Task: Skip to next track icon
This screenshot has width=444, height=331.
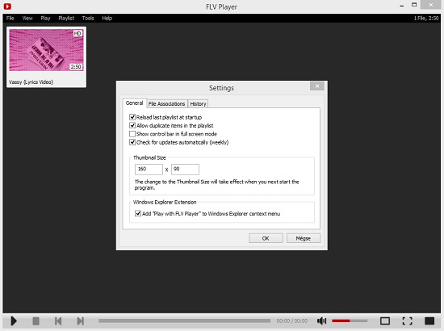Action: click(x=81, y=321)
